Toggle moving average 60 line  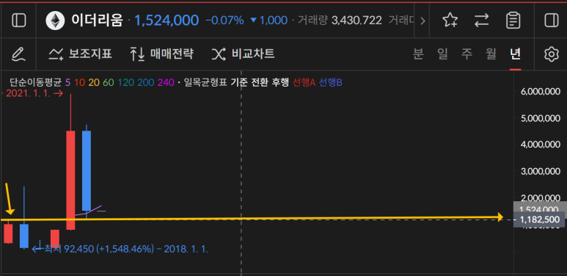coord(108,82)
